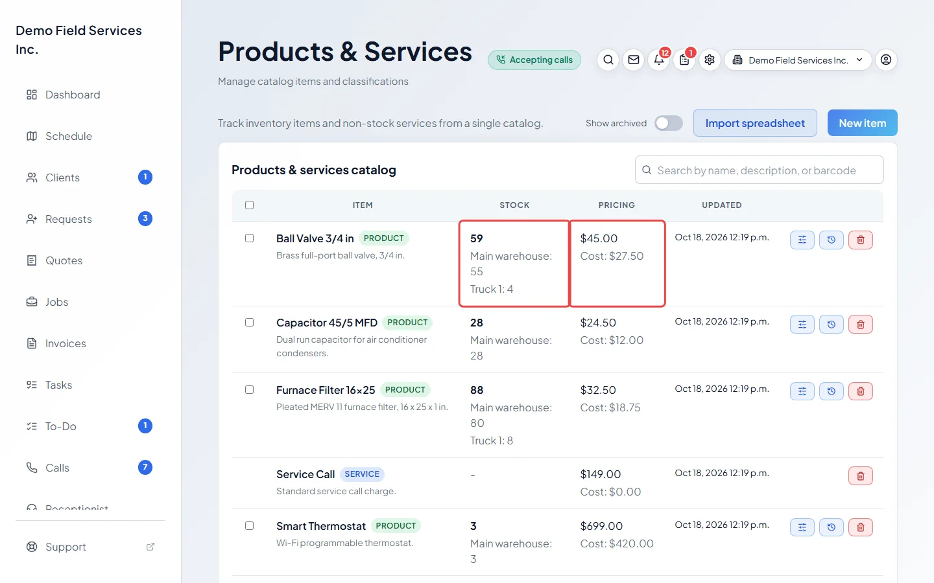Delete the Service Call item
Viewport: 934px width, 583px height.
[861, 476]
